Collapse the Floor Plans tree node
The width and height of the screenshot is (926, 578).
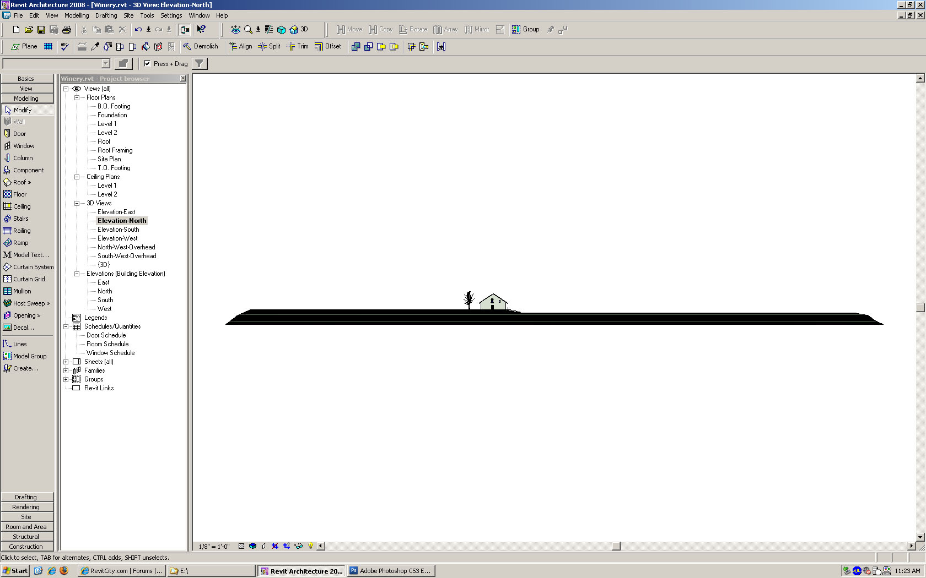77,97
